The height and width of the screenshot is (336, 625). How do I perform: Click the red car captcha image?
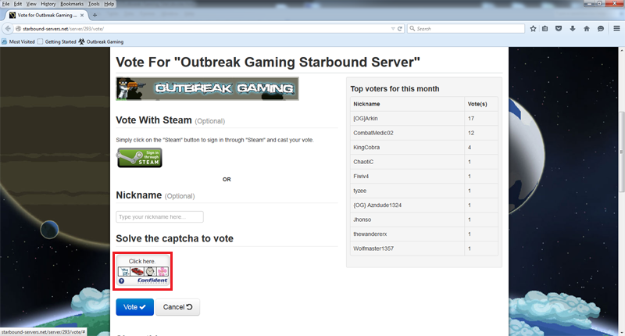[x=137, y=271]
